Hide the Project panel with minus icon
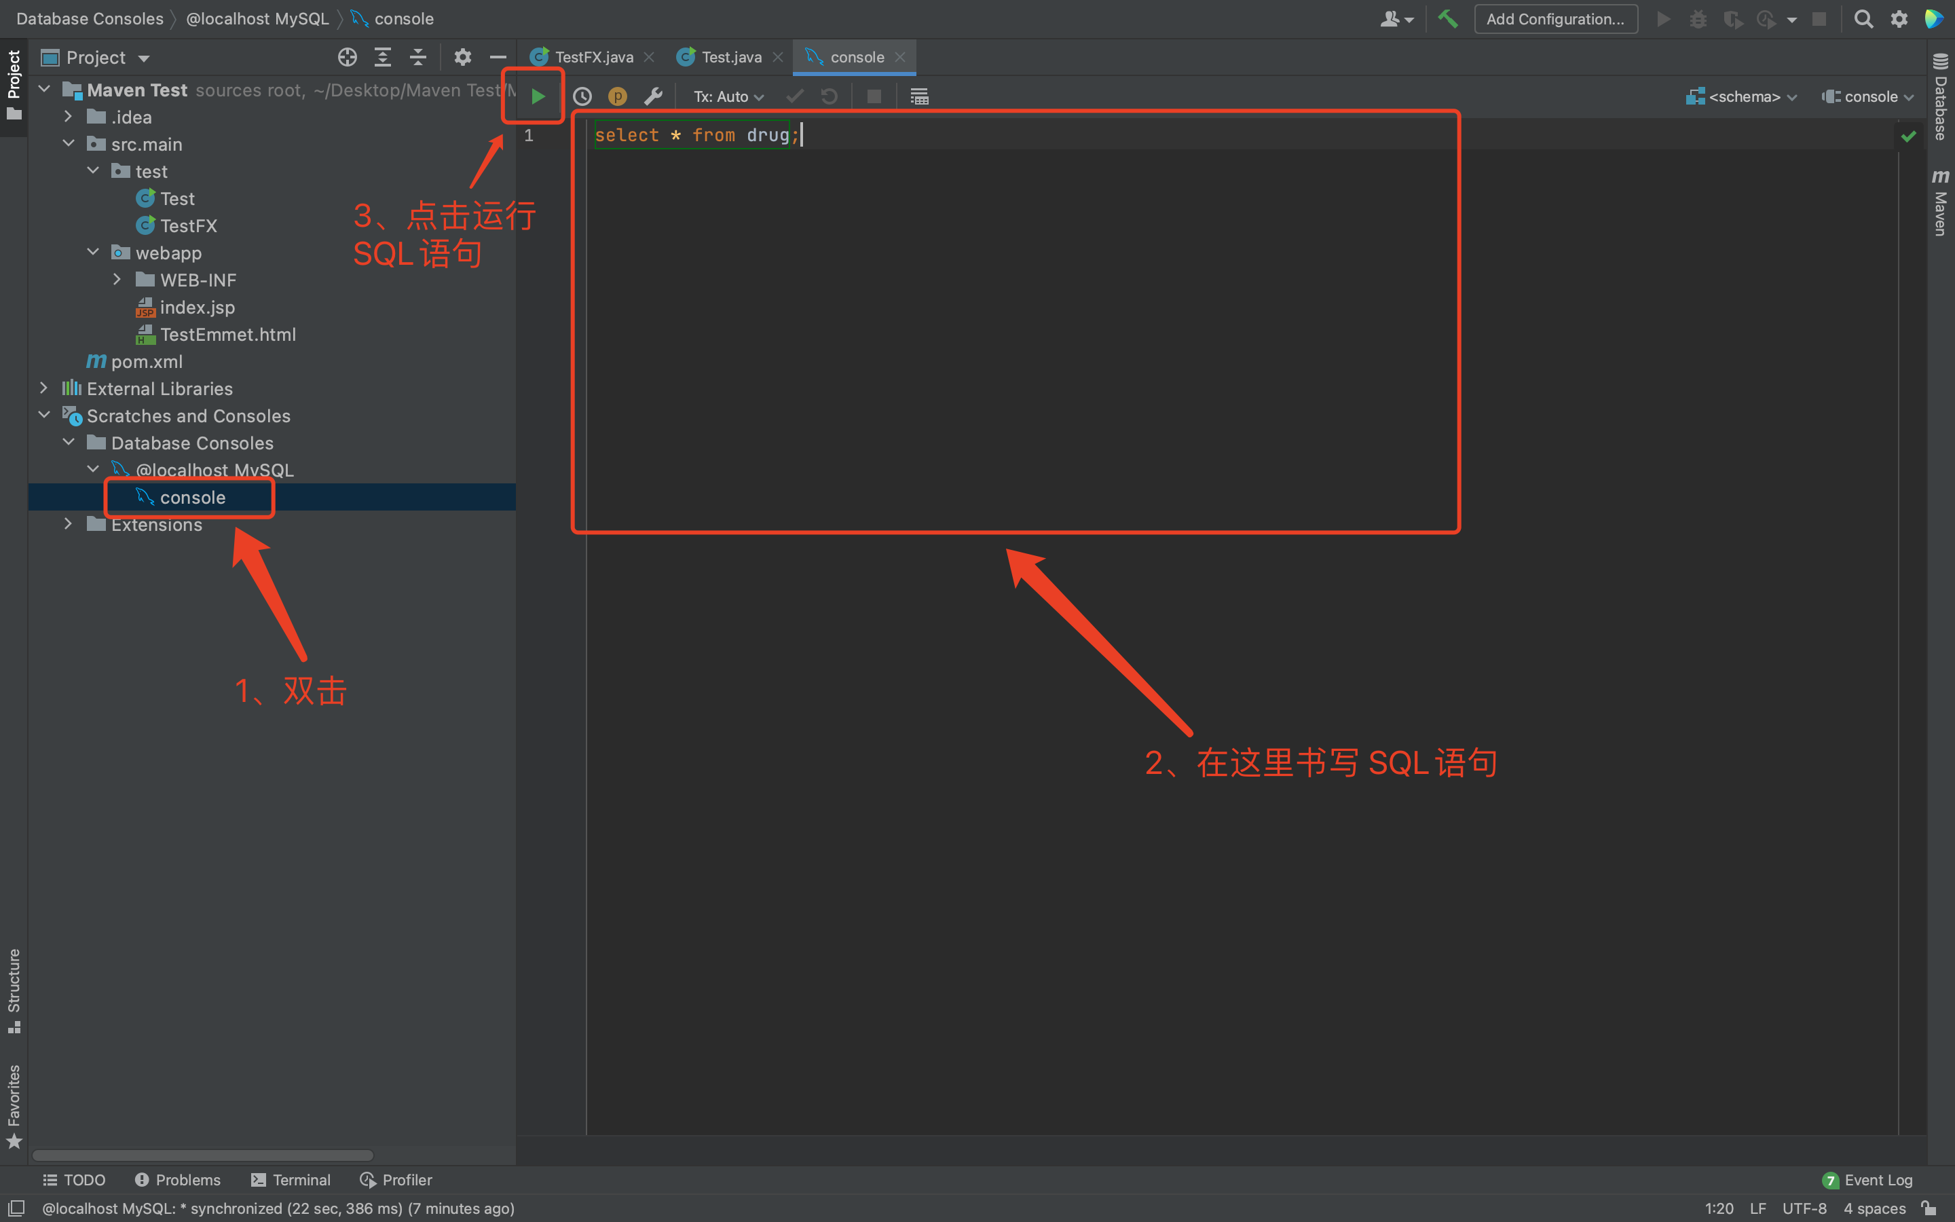 tap(498, 58)
